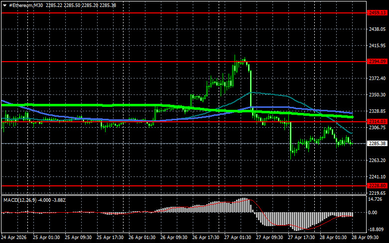Click the current price tag 2285.38
Viewport: 389px width, 243px height.
coord(377,144)
